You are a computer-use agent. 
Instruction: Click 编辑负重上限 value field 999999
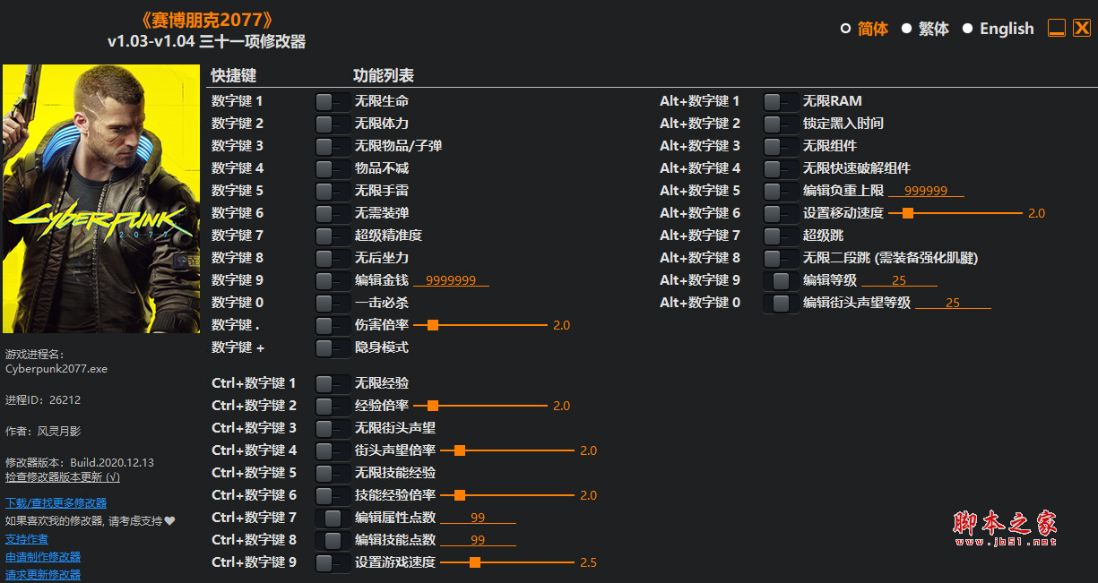click(x=926, y=191)
